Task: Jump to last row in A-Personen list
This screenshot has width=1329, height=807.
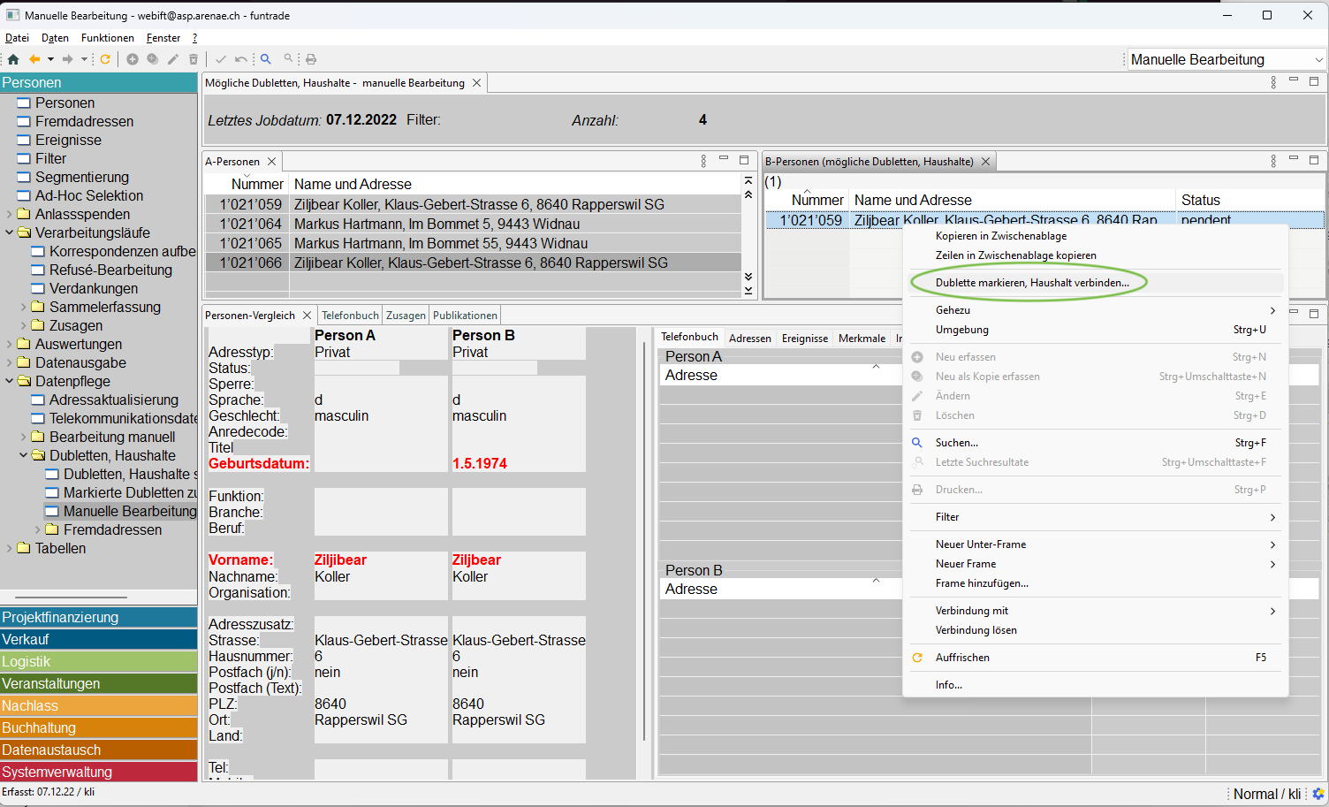Action: pyautogui.click(x=748, y=290)
